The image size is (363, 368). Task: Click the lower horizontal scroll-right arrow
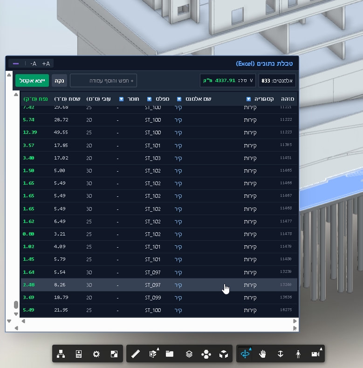click(x=295, y=328)
